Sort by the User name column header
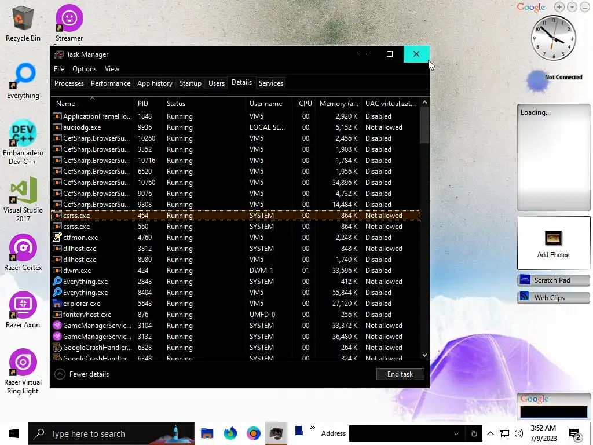 click(269, 103)
